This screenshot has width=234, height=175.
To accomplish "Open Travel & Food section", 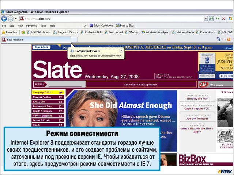I will 48,120.
